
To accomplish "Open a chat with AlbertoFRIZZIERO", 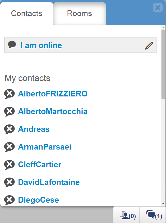I will coord(53,94).
